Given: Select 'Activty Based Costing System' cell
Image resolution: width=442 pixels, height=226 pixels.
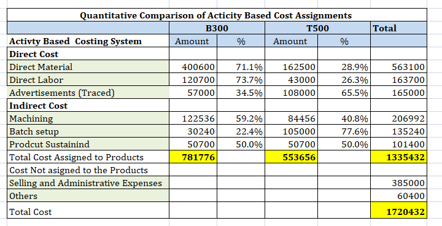Looking at the screenshot, I should point(88,41).
